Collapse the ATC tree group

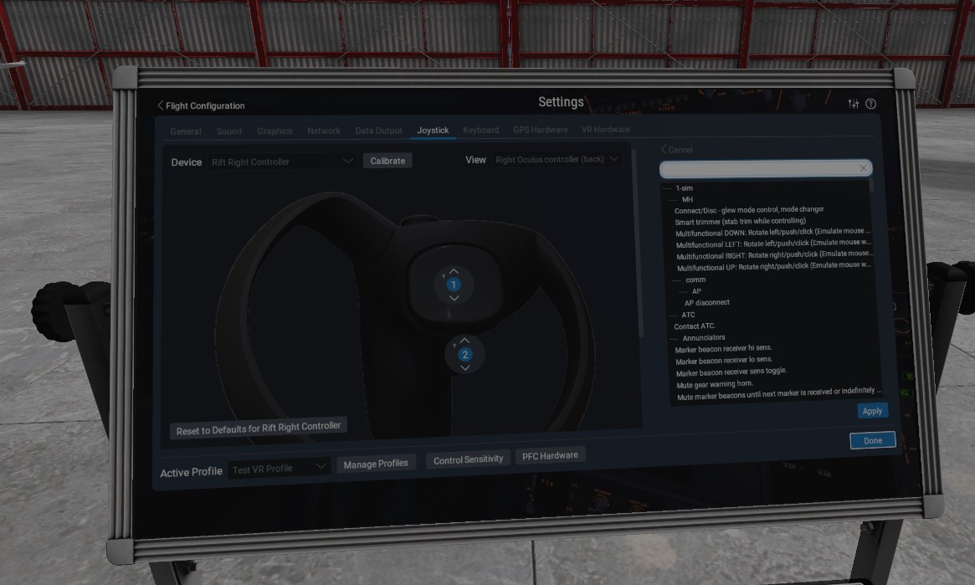click(672, 316)
